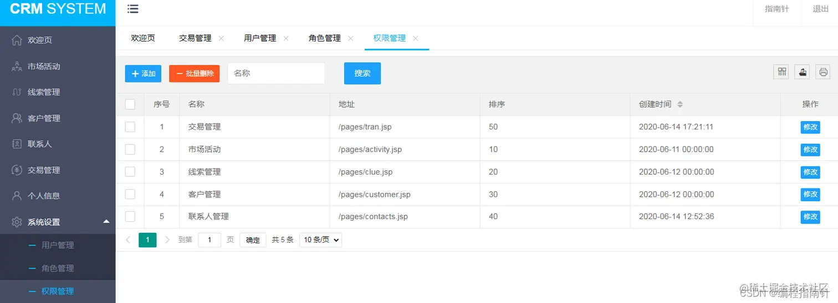The width and height of the screenshot is (838, 303).
Task: Click the 线索管理 sidebar icon
Action: click(x=17, y=92)
